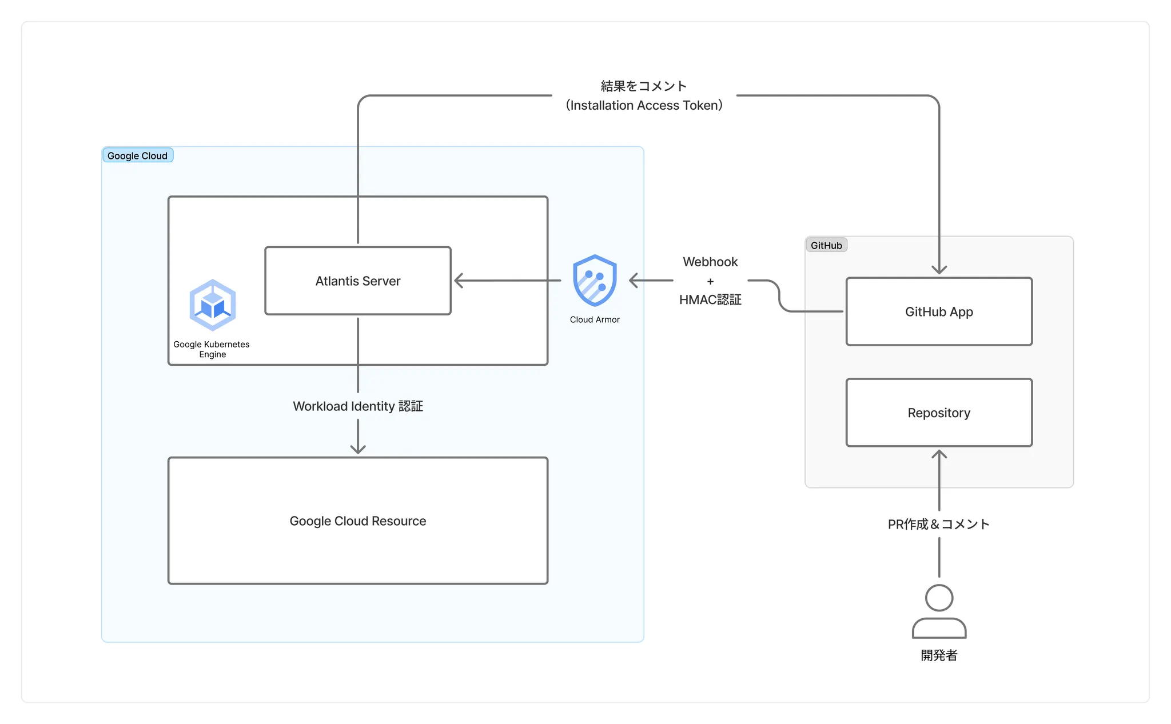This screenshot has width=1171, height=724.
Task: Click the 結果をコメント label
Action: coord(644,86)
